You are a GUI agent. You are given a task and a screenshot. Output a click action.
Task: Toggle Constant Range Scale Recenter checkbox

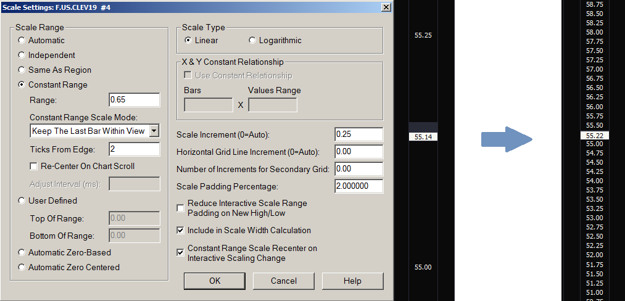(180, 252)
